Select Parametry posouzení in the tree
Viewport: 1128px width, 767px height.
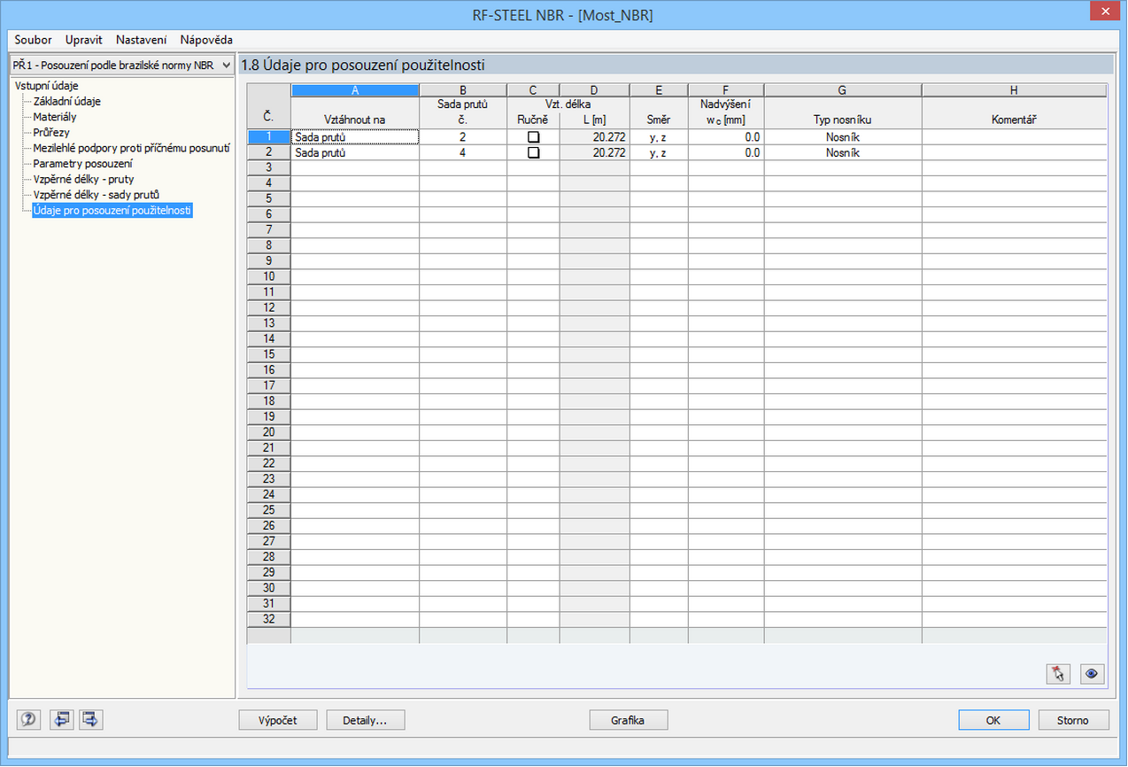coord(83,164)
